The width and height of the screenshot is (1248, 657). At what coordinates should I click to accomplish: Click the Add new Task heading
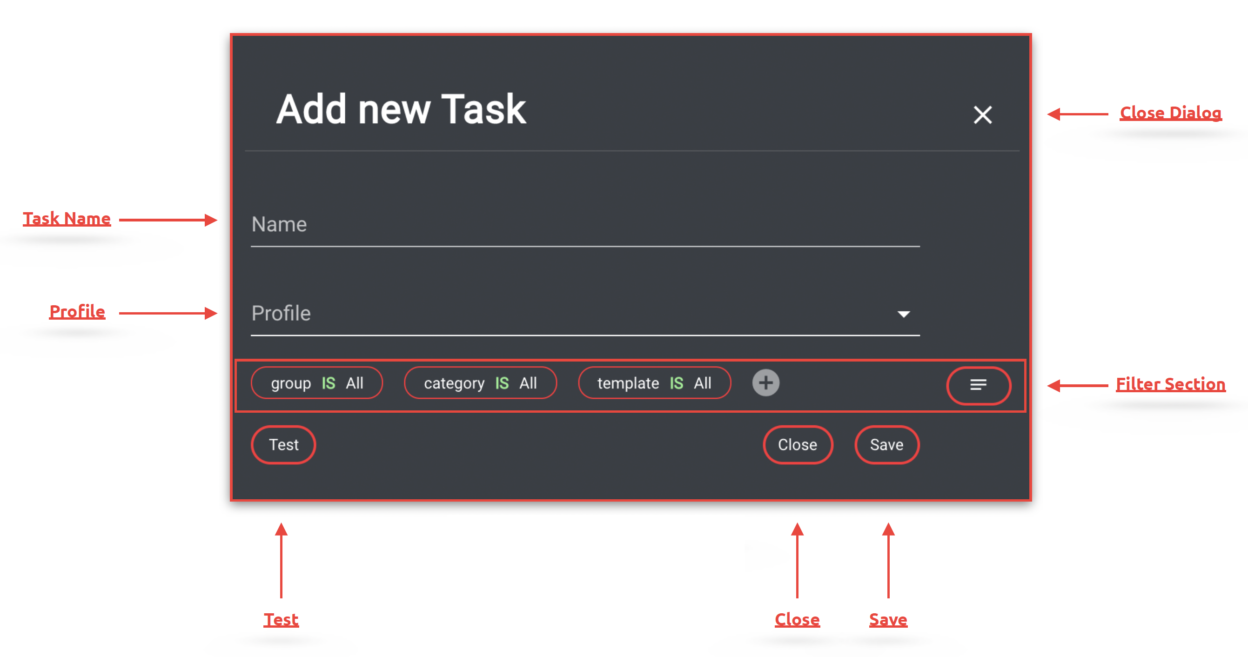point(401,109)
